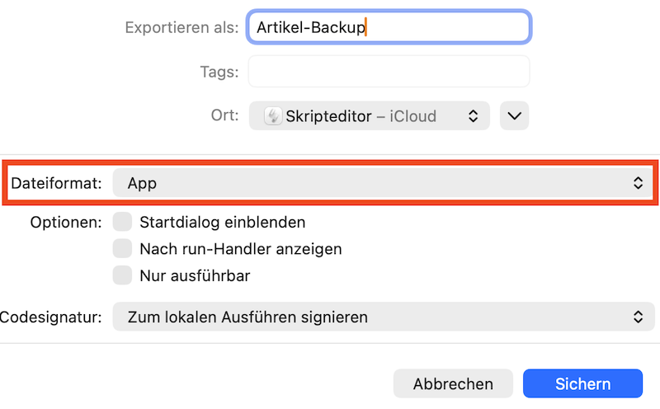Click the up-down arrows on the Codesignatur popup
The height and width of the screenshot is (409, 660).
tap(638, 317)
